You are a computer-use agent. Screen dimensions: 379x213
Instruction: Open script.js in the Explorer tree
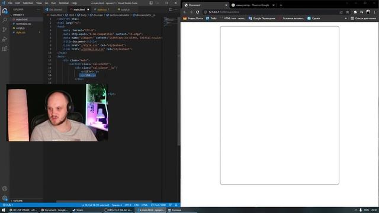pyautogui.click(x=20, y=28)
